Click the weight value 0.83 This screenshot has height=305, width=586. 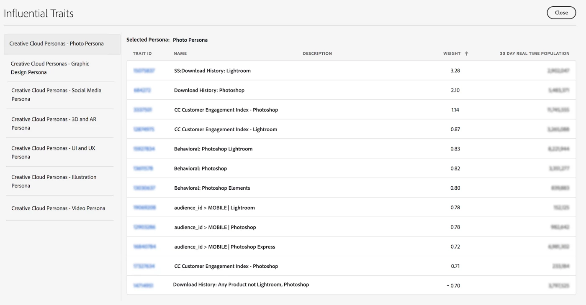point(455,149)
